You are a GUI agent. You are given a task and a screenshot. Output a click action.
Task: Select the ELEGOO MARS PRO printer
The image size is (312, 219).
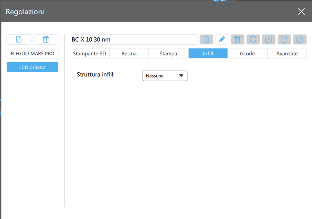click(x=33, y=53)
